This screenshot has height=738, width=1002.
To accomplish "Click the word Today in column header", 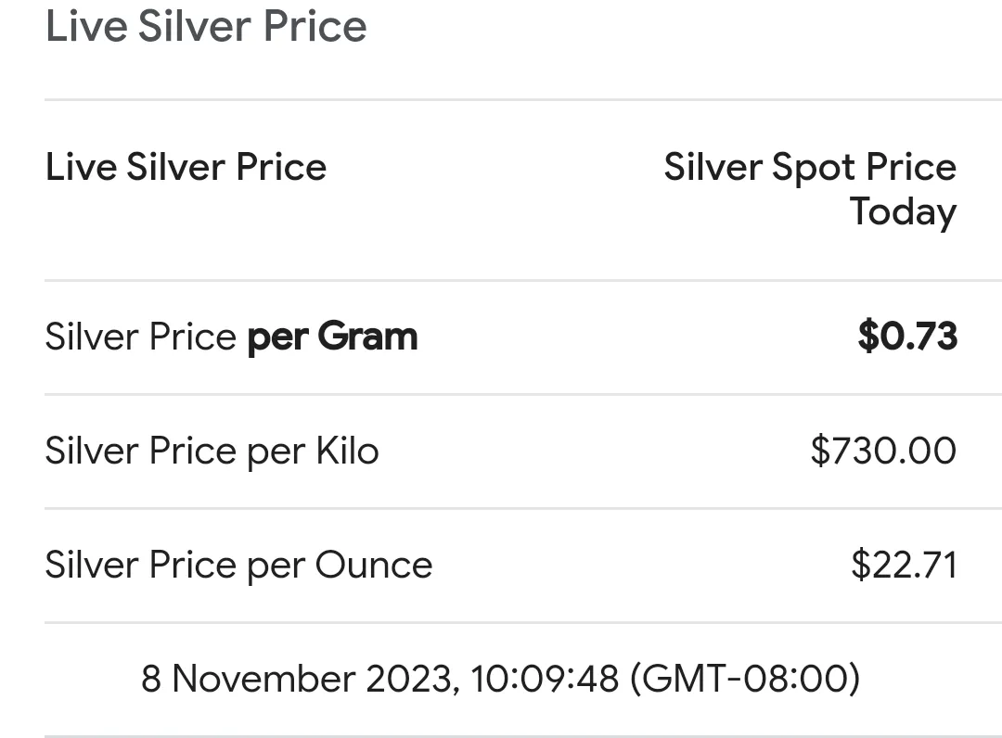I will pos(903,211).
